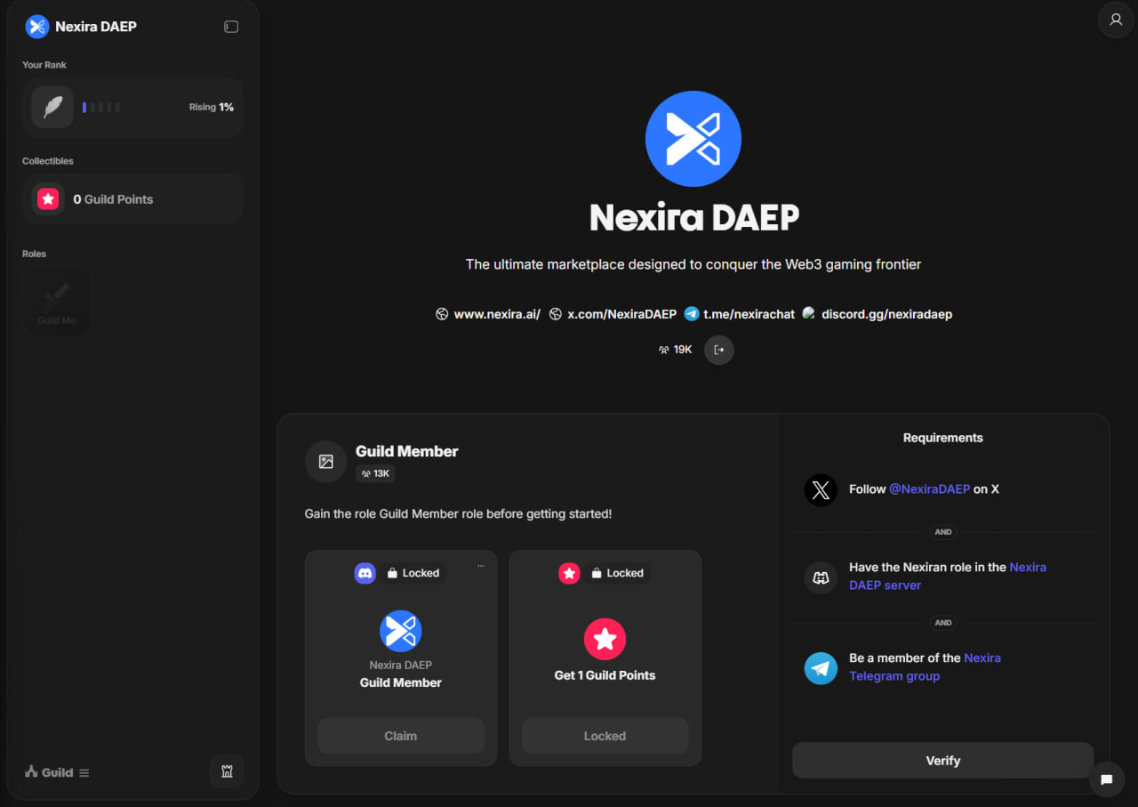Open the www.nexira.ai/ website link

coord(488,314)
